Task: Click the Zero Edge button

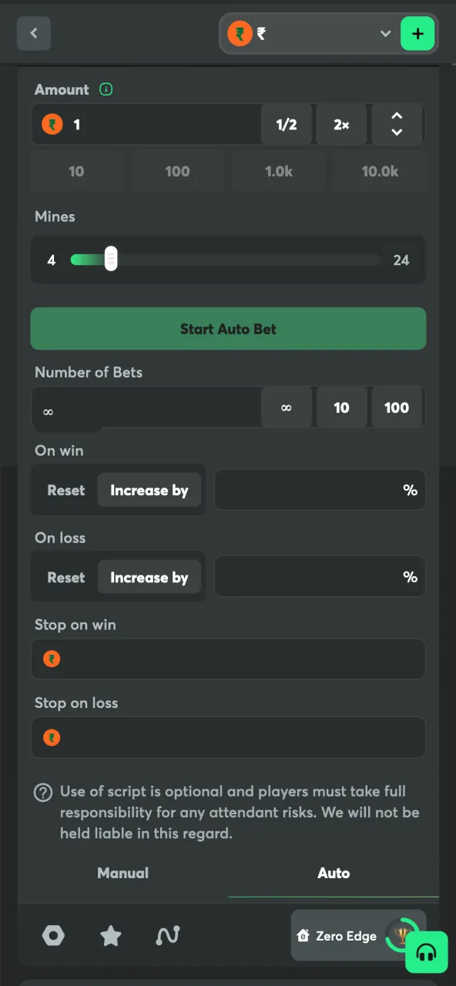Action: tap(345, 935)
